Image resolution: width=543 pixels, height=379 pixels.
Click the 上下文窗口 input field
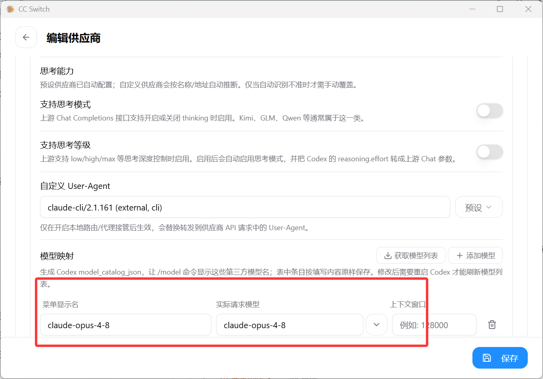tap(434, 325)
